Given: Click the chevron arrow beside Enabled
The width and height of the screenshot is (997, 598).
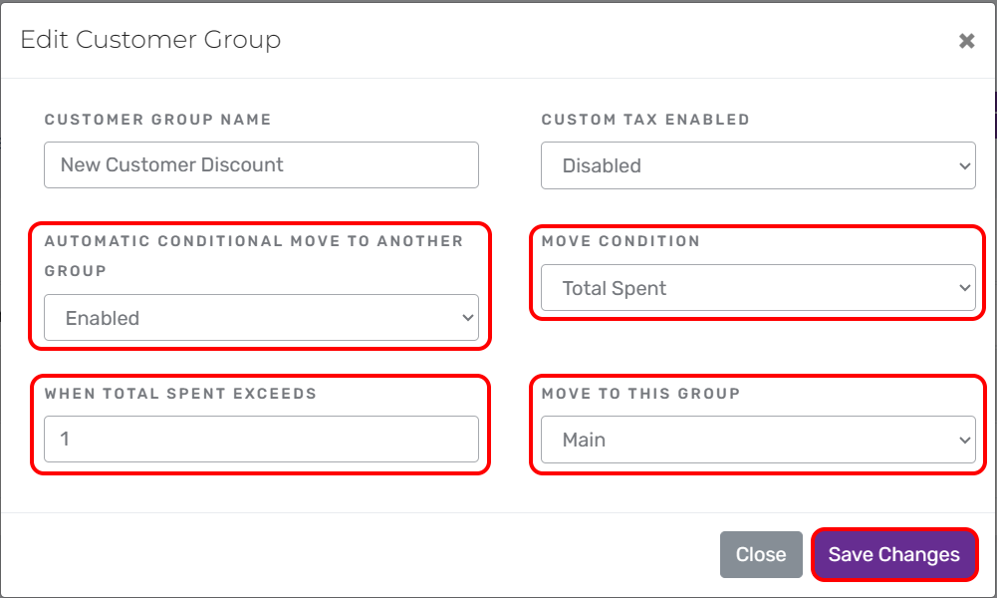Looking at the screenshot, I should pyautogui.click(x=468, y=318).
